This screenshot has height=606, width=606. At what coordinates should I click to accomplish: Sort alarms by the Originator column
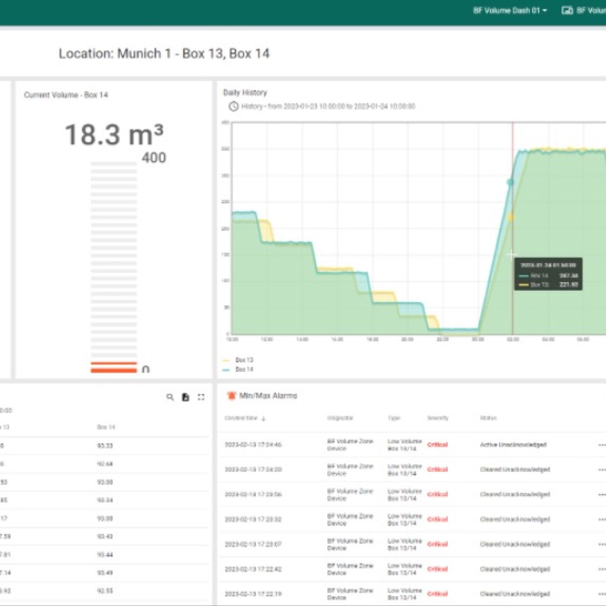[340, 418]
